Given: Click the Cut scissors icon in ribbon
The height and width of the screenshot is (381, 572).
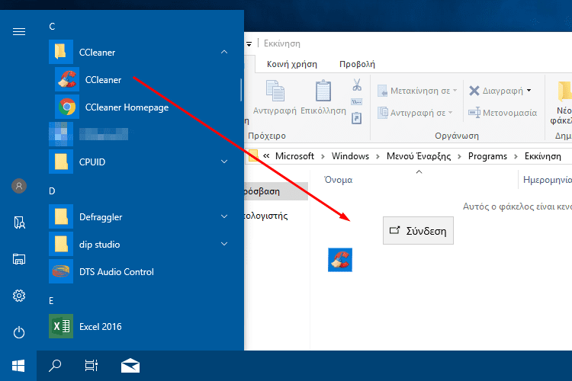Looking at the screenshot, I should click(357, 85).
